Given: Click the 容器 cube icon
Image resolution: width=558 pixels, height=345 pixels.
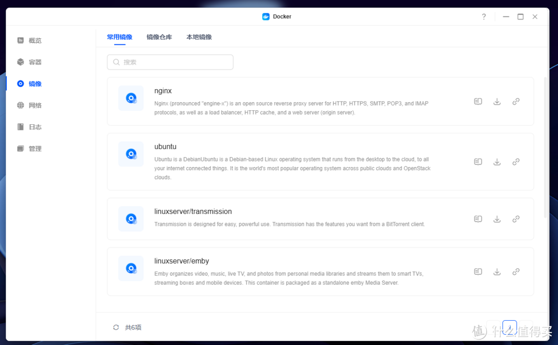Looking at the screenshot, I should [21, 62].
